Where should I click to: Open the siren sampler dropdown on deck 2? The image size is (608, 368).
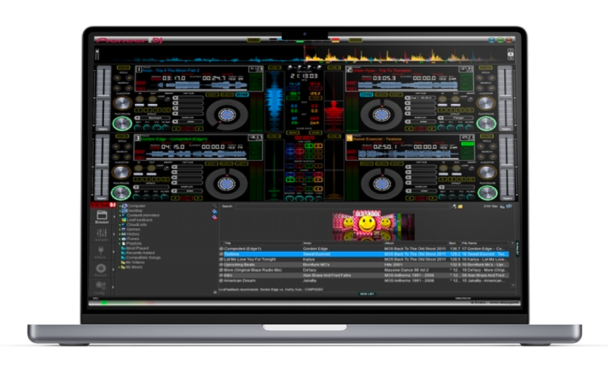[x=422, y=122]
